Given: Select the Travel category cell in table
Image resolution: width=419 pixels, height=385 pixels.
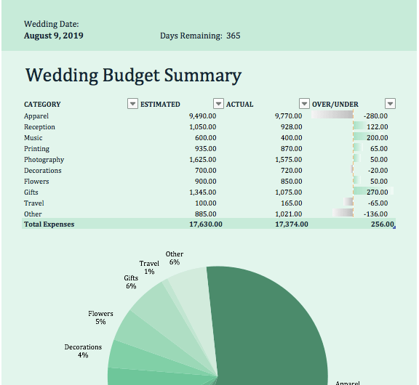Looking at the screenshot, I should (x=34, y=203).
